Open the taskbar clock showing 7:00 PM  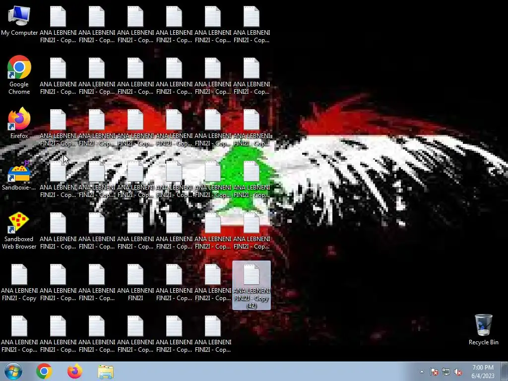[x=483, y=372]
